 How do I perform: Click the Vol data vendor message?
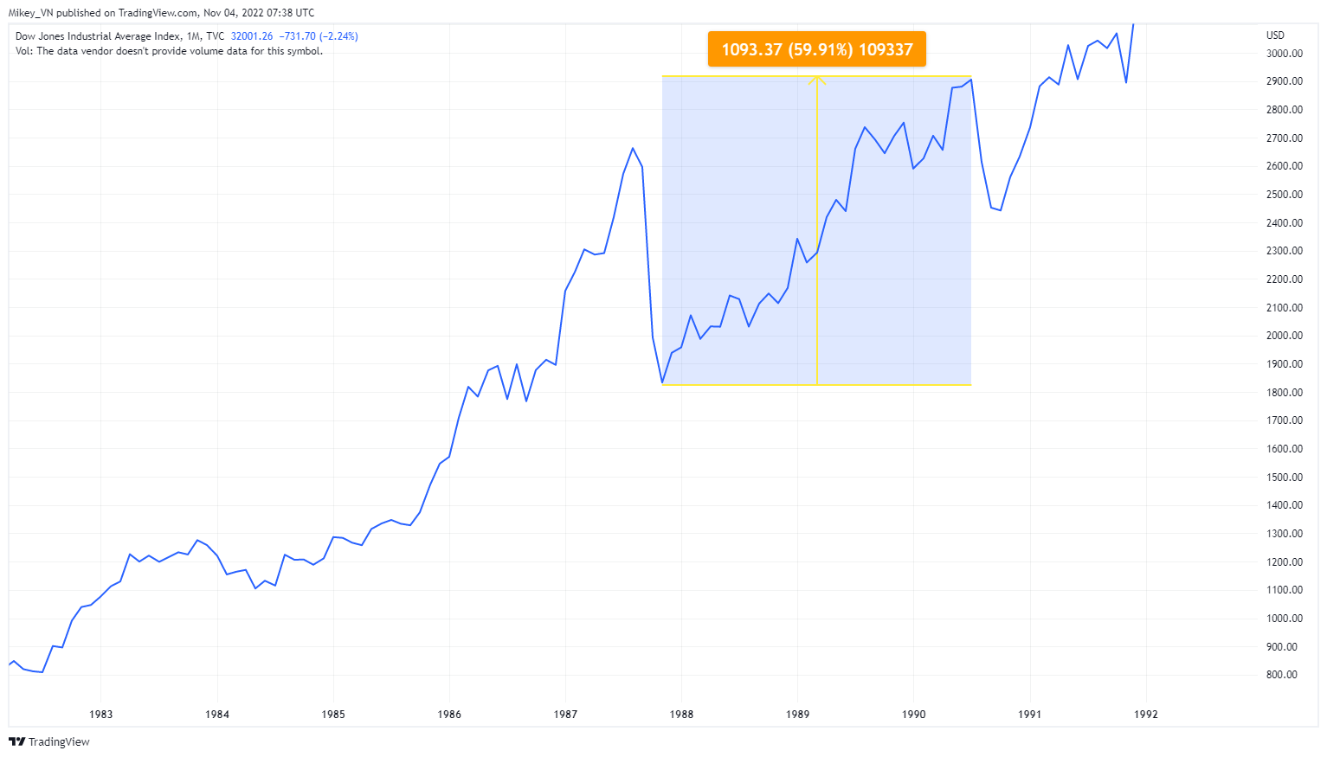pos(169,51)
